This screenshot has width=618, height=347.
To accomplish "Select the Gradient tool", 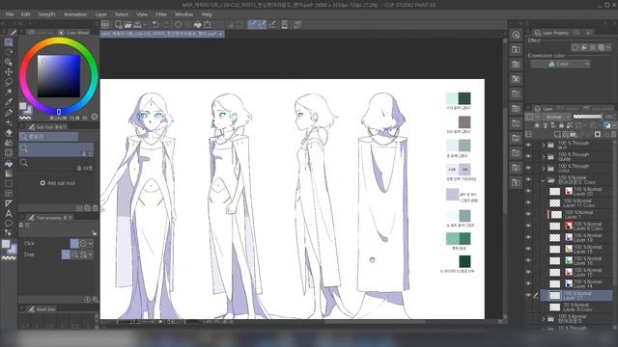I will tap(9, 173).
